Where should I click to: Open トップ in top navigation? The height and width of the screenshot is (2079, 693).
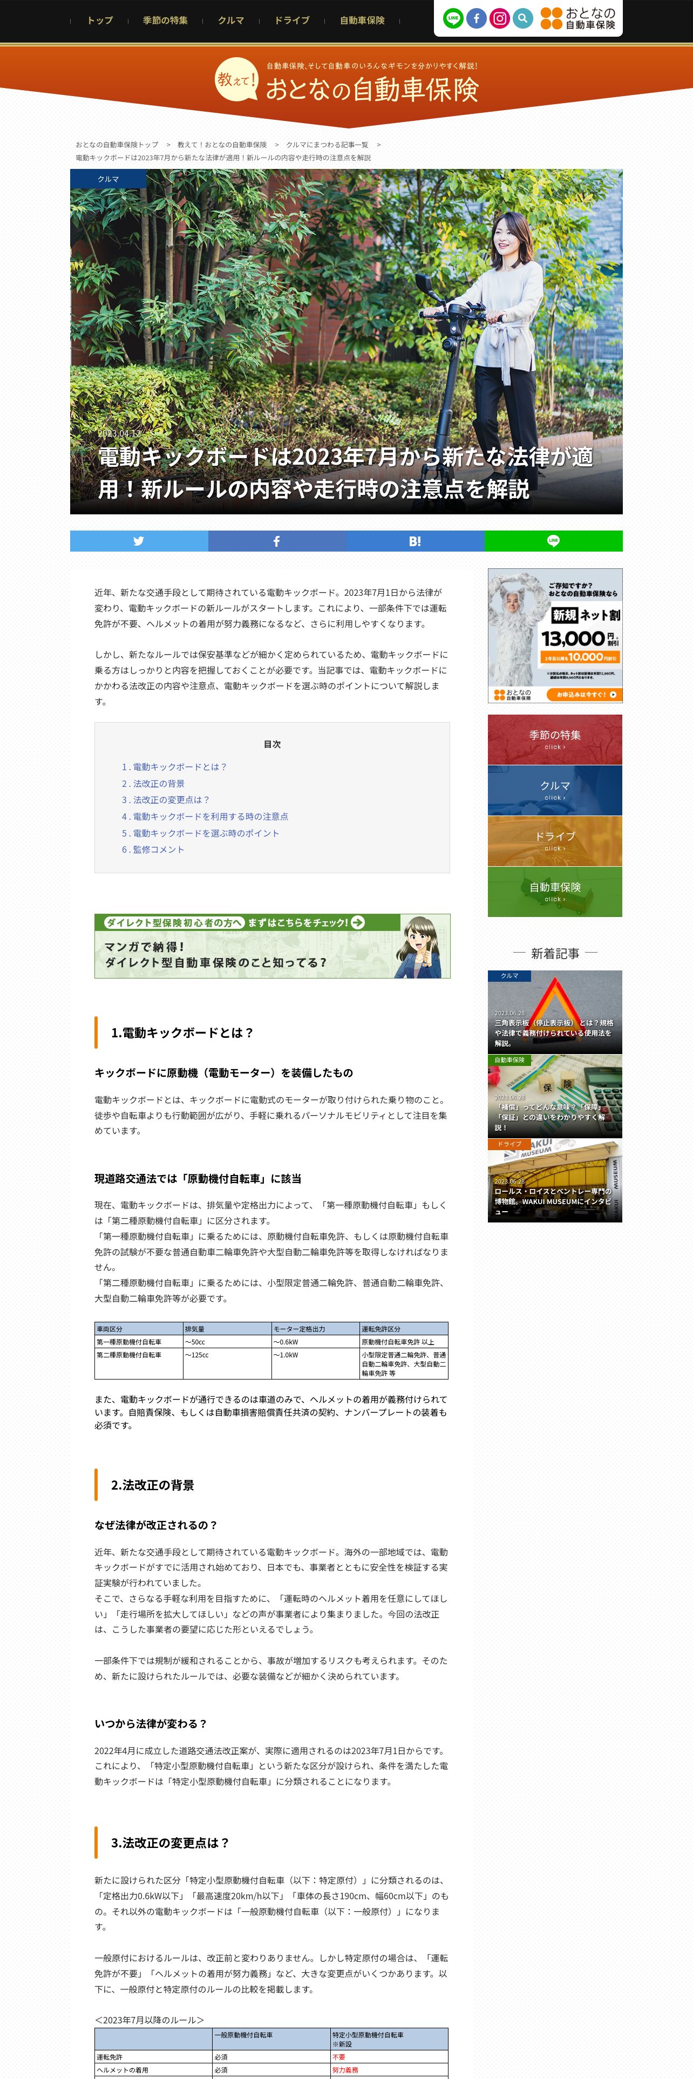(x=100, y=20)
